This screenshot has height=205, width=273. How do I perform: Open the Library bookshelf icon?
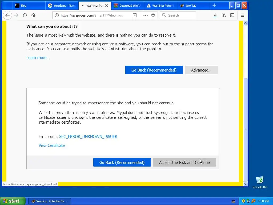[x=224, y=15]
